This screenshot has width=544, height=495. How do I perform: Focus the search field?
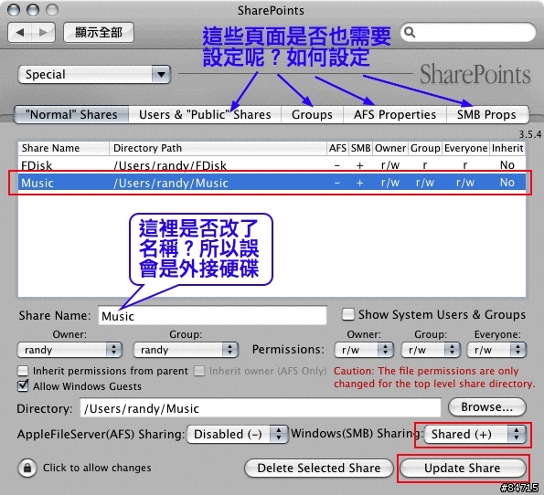pos(468,33)
